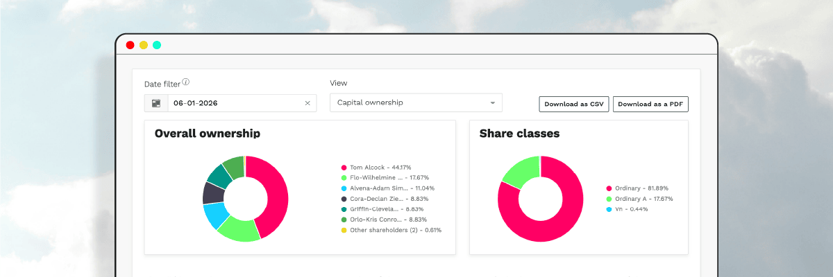The height and width of the screenshot is (277, 833).
Task: Click the red window close dot
Action: click(x=130, y=45)
